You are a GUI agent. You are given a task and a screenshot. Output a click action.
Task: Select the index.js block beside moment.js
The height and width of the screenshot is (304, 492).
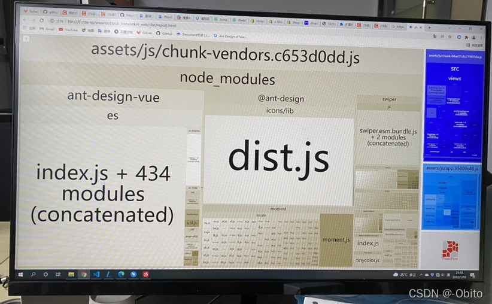tap(368, 243)
